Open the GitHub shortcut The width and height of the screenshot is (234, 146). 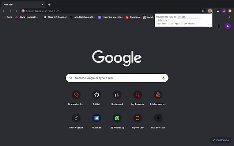click(97, 98)
